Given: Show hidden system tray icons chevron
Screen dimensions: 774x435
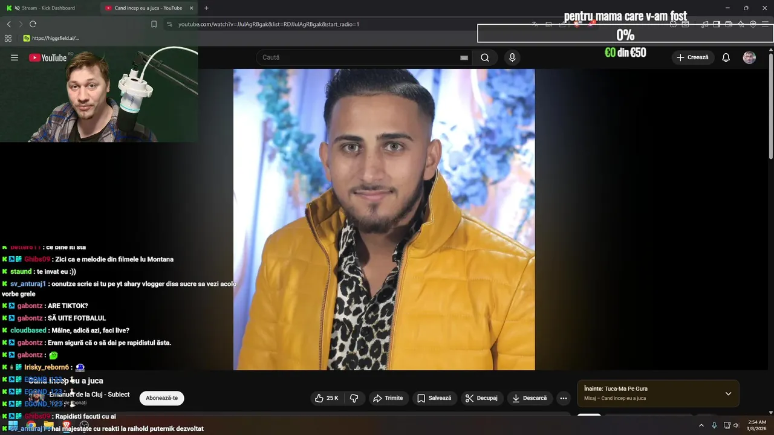Looking at the screenshot, I should point(701,425).
